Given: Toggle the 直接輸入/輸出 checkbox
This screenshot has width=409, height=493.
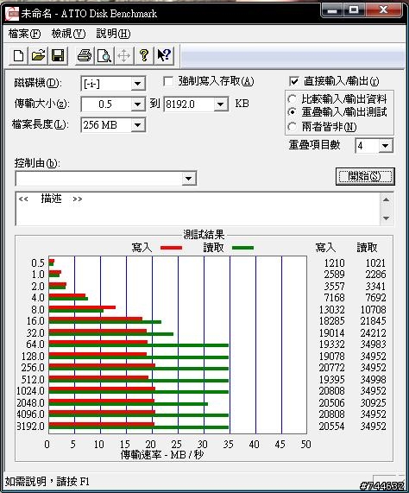Looking at the screenshot, I should [x=293, y=82].
